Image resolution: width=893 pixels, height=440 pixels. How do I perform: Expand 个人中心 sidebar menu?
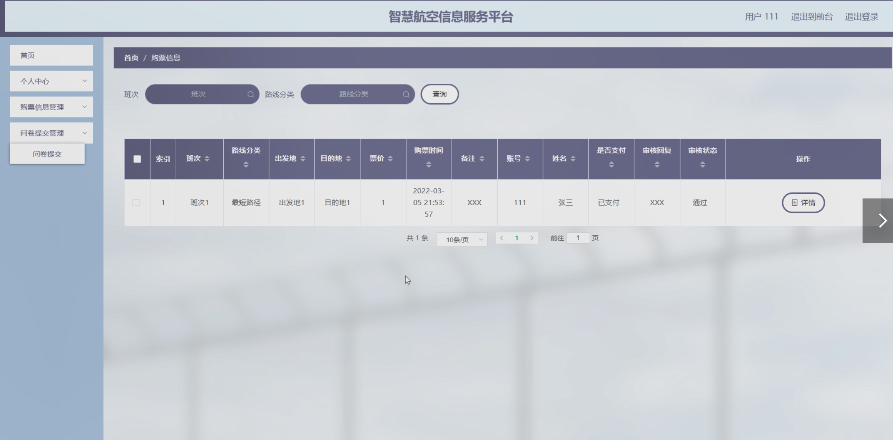tap(51, 81)
